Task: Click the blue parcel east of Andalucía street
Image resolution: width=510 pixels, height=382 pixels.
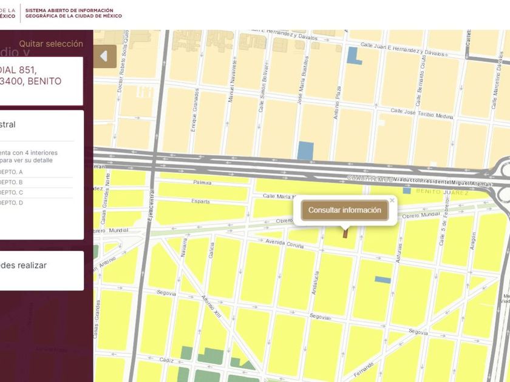Action: pyautogui.click(x=382, y=280)
